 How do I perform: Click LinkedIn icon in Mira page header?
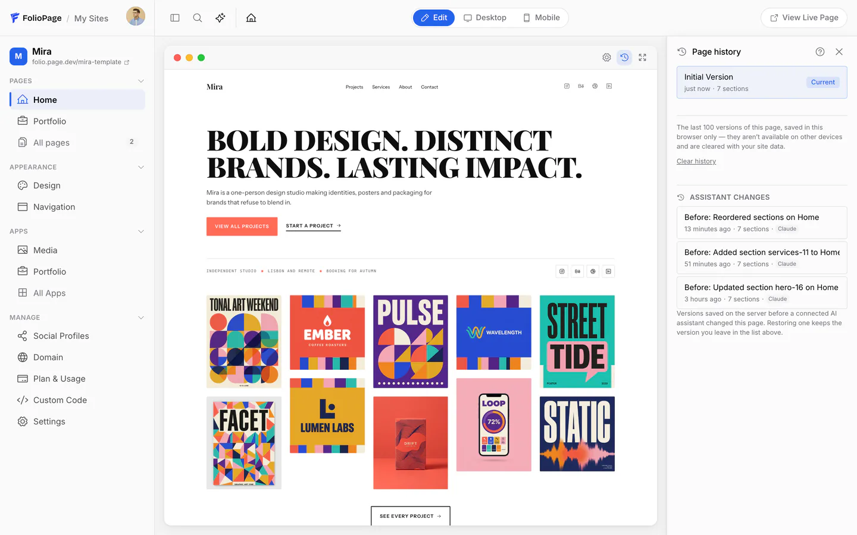[x=609, y=86]
